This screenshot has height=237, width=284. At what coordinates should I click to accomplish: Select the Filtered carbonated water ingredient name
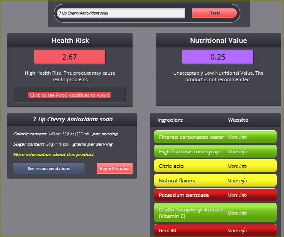coord(191,137)
